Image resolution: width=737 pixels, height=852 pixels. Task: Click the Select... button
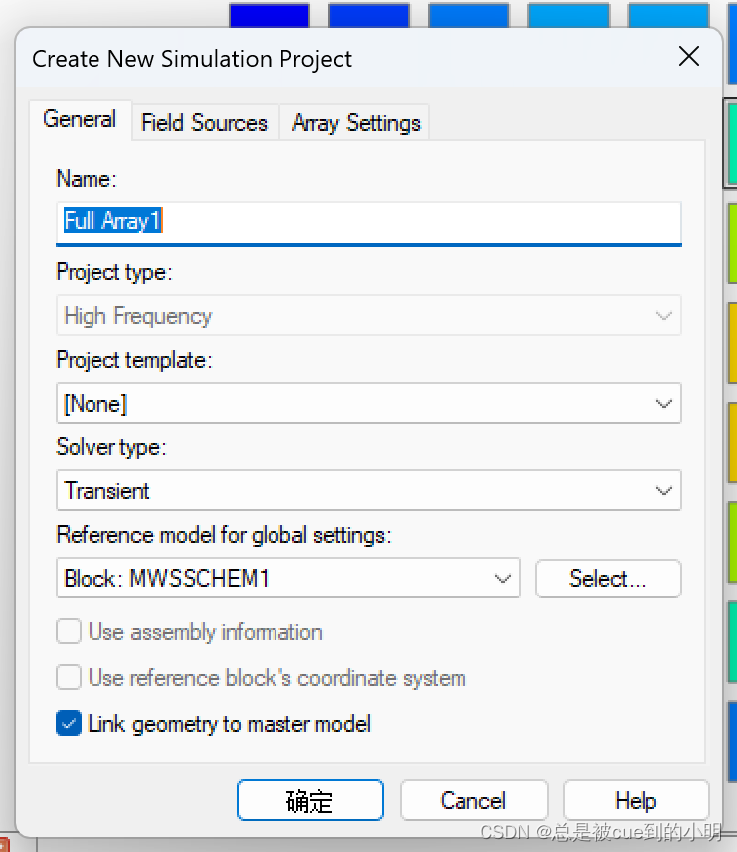608,579
